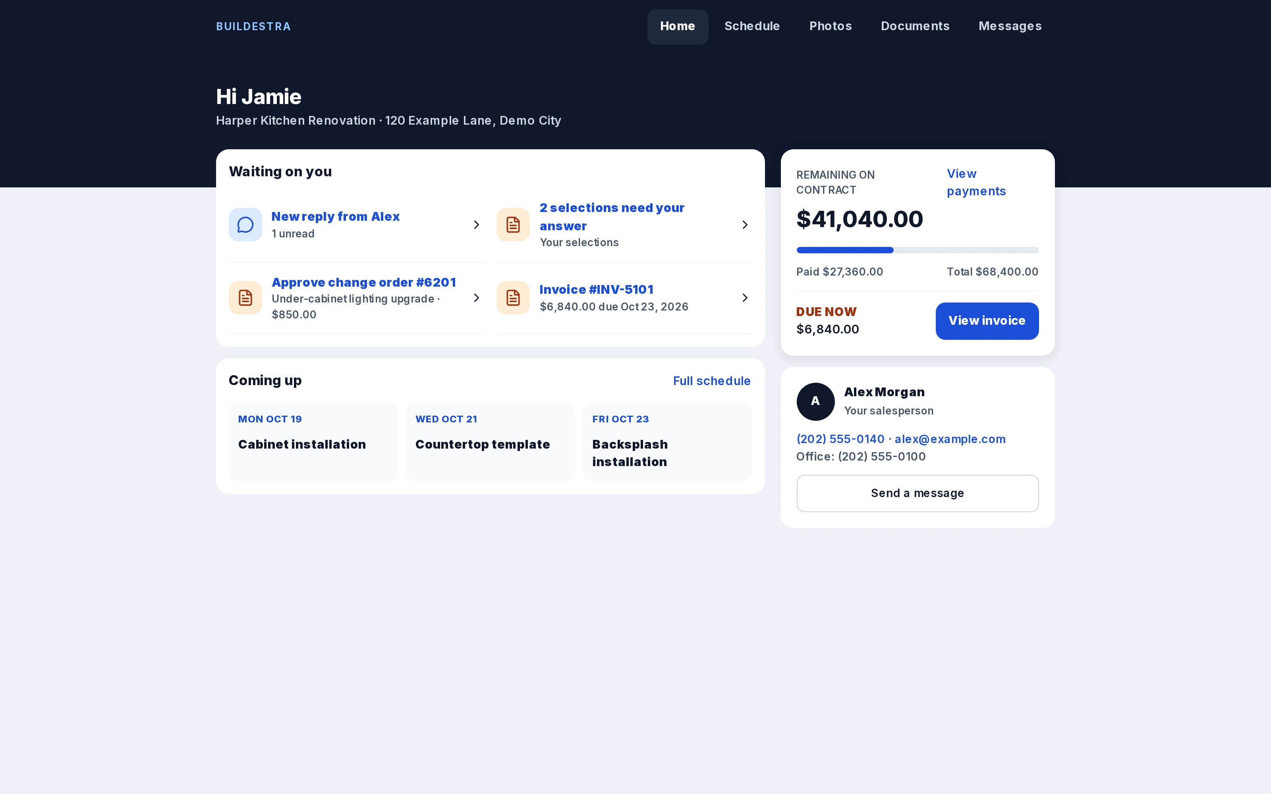Click the document icon beside Invoice #INV-5101

513,298
